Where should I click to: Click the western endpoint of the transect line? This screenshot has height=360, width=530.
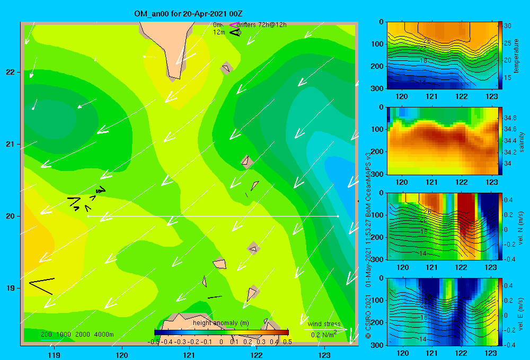88,216
